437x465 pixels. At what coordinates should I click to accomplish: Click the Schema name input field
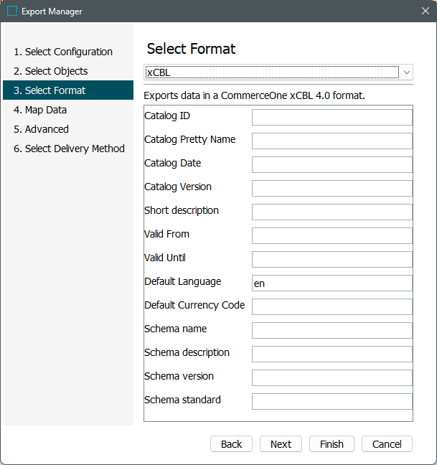pyautogui.click(x=332, y=331)
